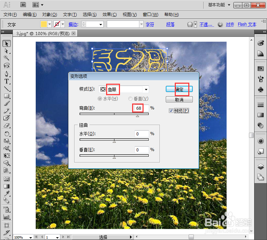Confirm warp with 确定 button
Screen dimensions: 267x240
179,89
